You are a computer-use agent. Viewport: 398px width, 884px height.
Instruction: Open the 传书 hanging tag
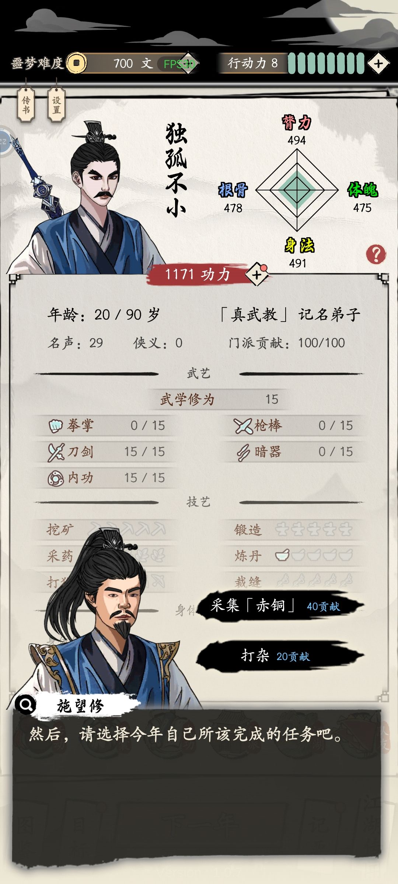tap(26, 105)
